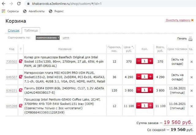Click the printer icon
The width and height of the screenshot is (196, 135).
pos(190,39)
